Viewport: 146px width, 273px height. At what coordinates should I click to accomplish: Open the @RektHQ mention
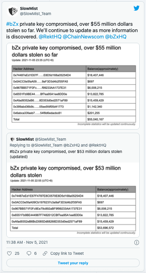tap(50, 37)
